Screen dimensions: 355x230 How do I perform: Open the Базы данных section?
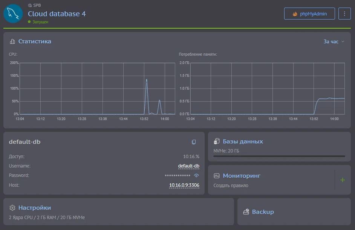tap(243, 142)
